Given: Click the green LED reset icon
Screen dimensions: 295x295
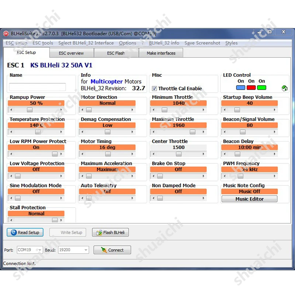Looking at the screenshot, I should pos(284,88).
